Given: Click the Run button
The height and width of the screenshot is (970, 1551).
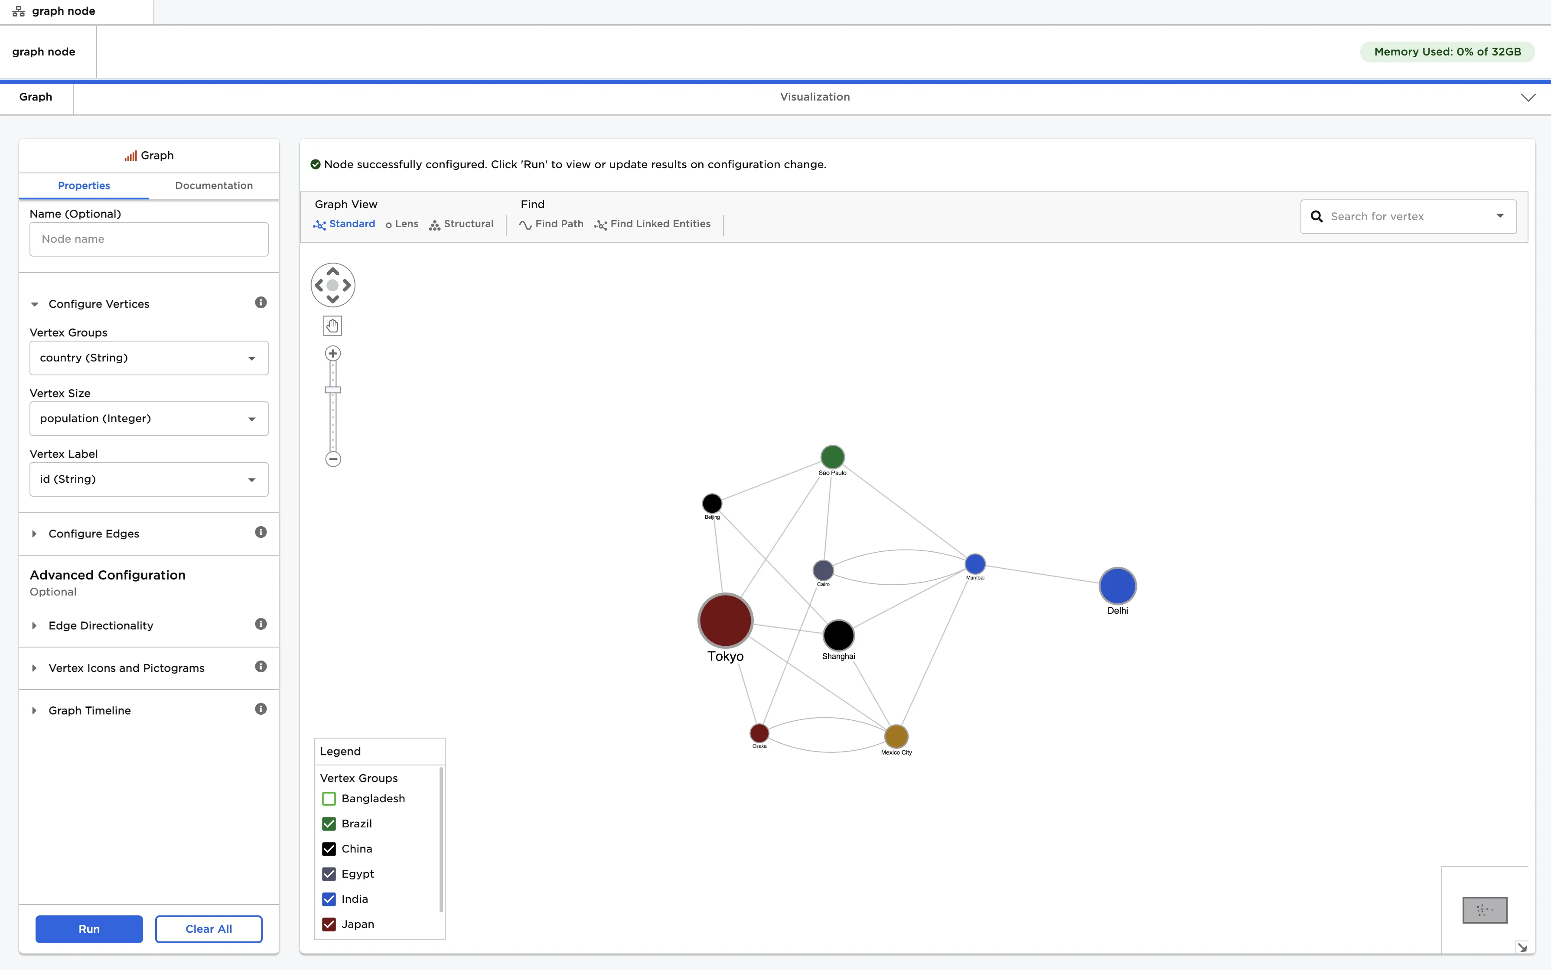Looking at the screenshot, I should 89,928.
